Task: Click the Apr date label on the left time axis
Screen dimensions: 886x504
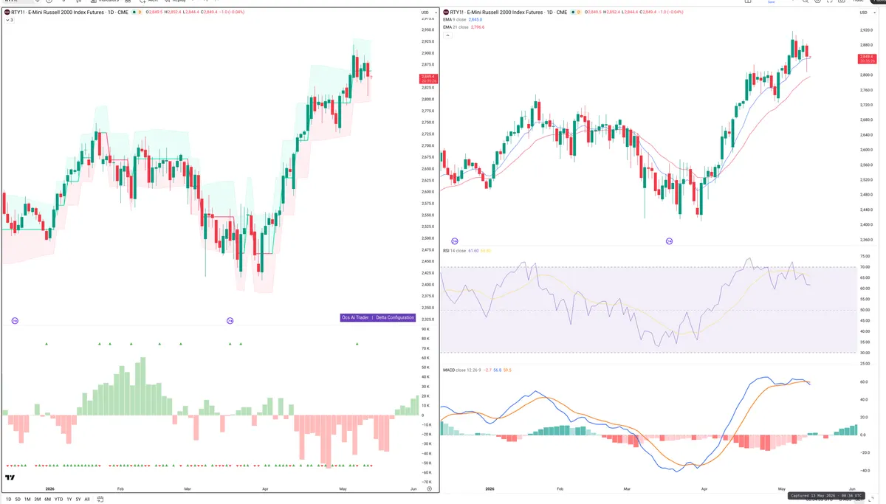Action: click(x=265, y=489)
